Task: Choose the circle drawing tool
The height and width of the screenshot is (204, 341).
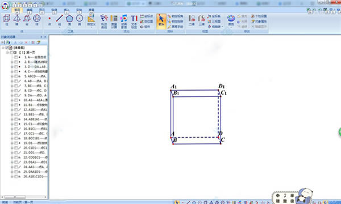Action: (80, 20)
